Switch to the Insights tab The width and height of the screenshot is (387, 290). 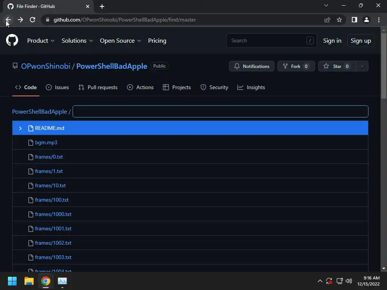pyautogui.click(x=251, y=87)
